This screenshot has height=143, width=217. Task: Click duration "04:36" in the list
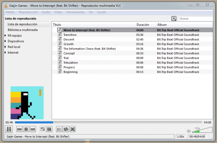tap(140, 49)
